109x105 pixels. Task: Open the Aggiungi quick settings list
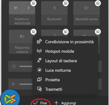[65, 103]
